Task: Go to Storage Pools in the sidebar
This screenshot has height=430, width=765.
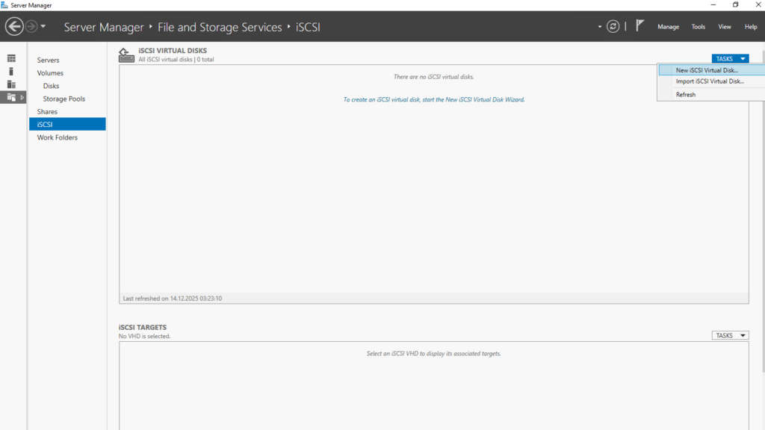Action: click(x=64, y=99)
